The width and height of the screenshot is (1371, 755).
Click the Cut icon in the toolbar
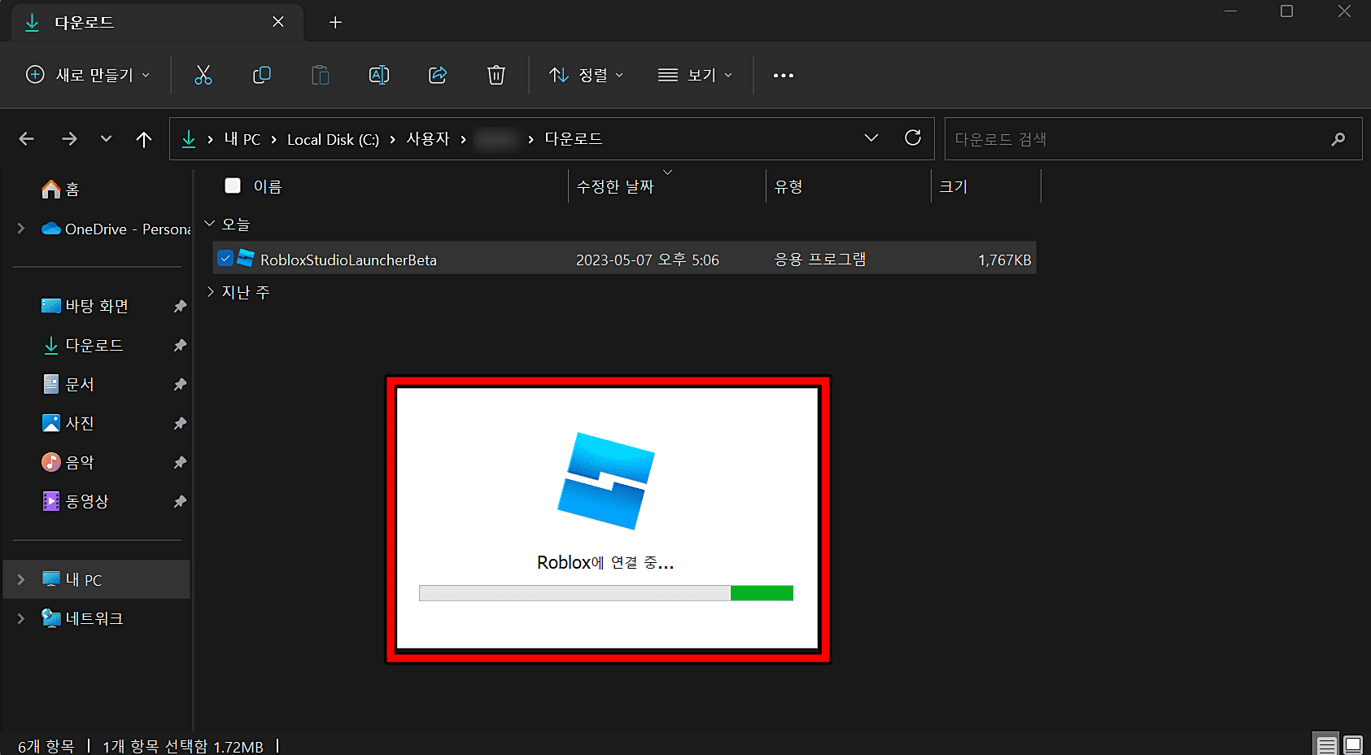pos(203,75)
